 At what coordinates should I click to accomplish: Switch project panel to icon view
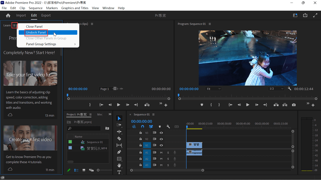(84, 170)
